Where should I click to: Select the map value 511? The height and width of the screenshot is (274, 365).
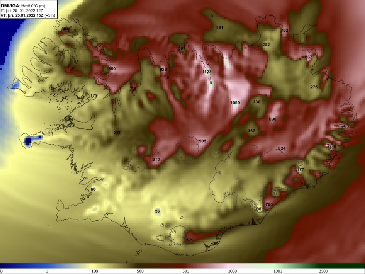[117, 132]
